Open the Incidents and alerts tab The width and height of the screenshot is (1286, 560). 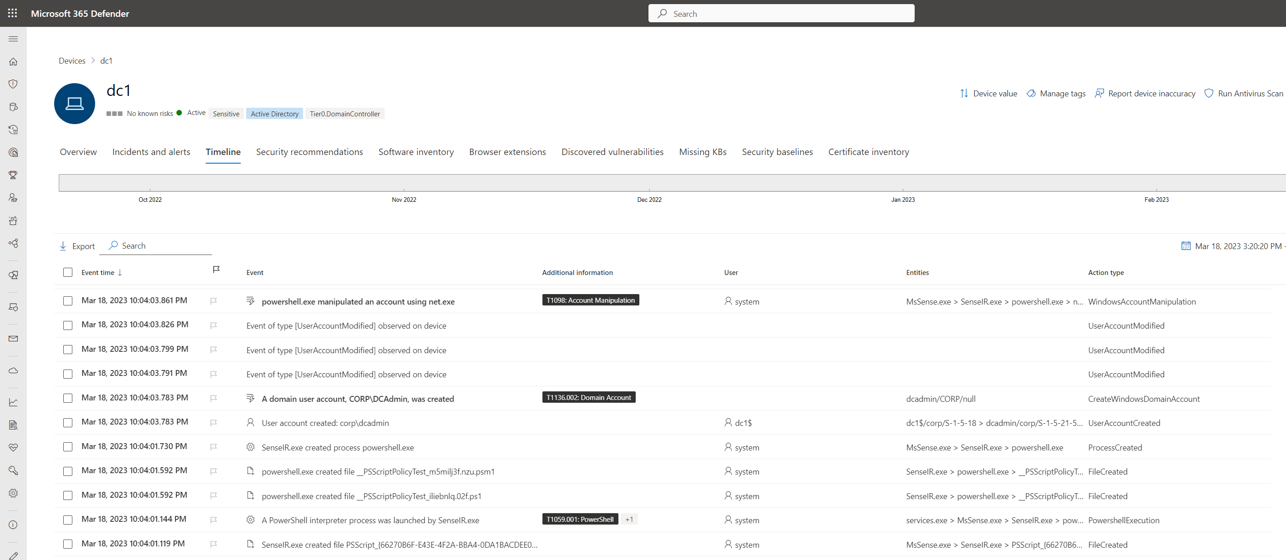pos(151,152)
